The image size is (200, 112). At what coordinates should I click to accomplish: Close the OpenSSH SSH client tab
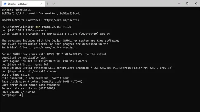tap(41, 4)
